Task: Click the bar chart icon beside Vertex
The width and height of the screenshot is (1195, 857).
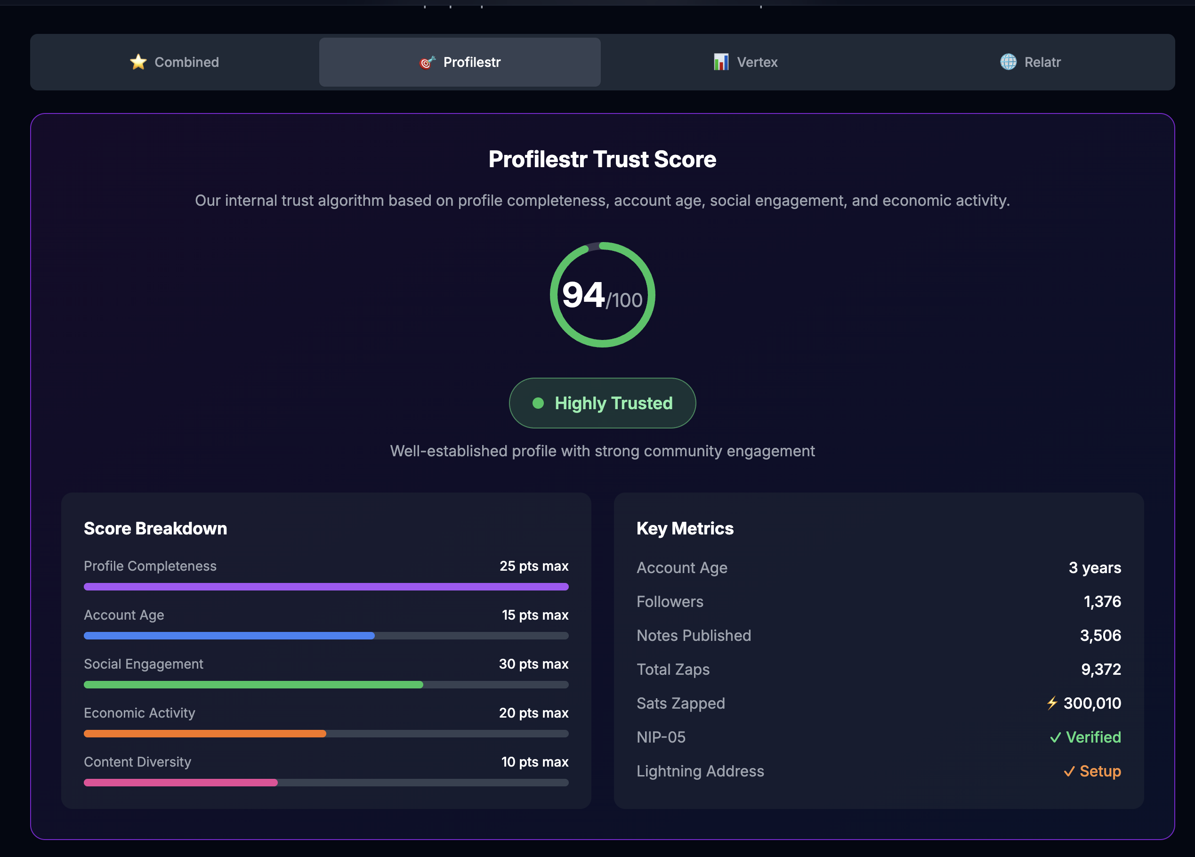Action: [x=721, y=62]
